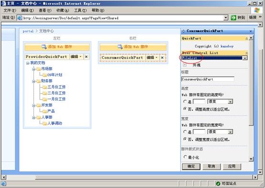The height and width of the screenshot is (188, 265).
Task: Click 添加 Web 部件 in left column
Action: tap(57, 47)
